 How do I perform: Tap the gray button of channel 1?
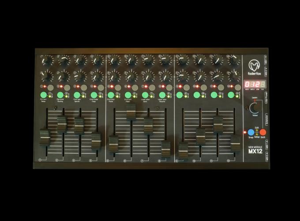click(x=51, y=87)
